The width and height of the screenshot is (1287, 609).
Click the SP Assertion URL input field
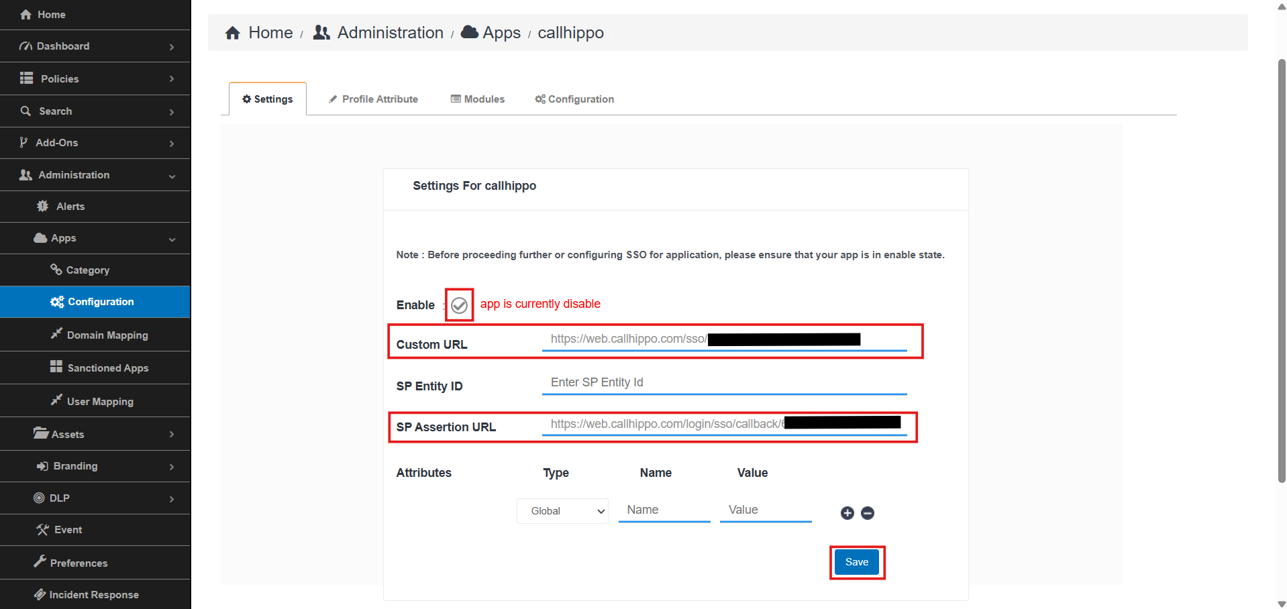pos(724,424)
